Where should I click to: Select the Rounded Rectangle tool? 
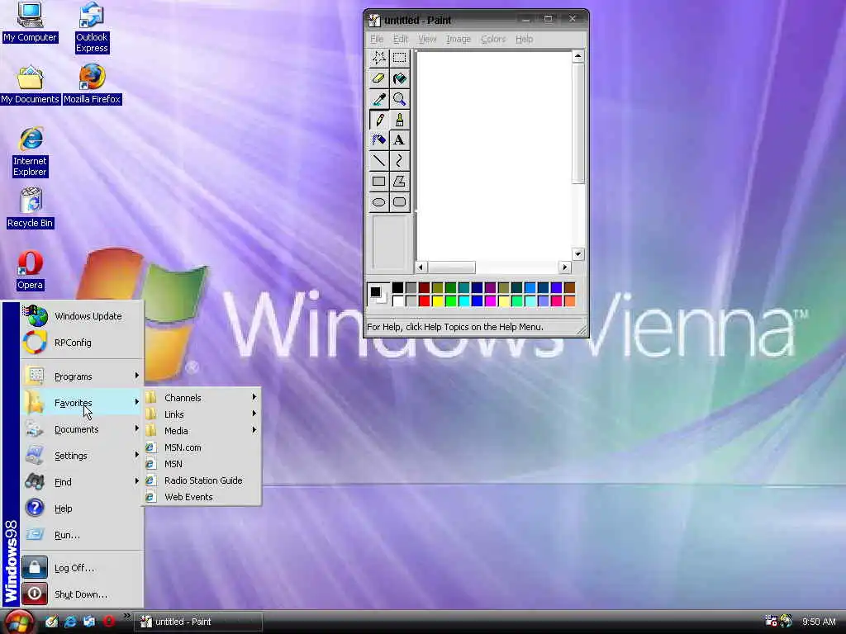tap(399, 202)
